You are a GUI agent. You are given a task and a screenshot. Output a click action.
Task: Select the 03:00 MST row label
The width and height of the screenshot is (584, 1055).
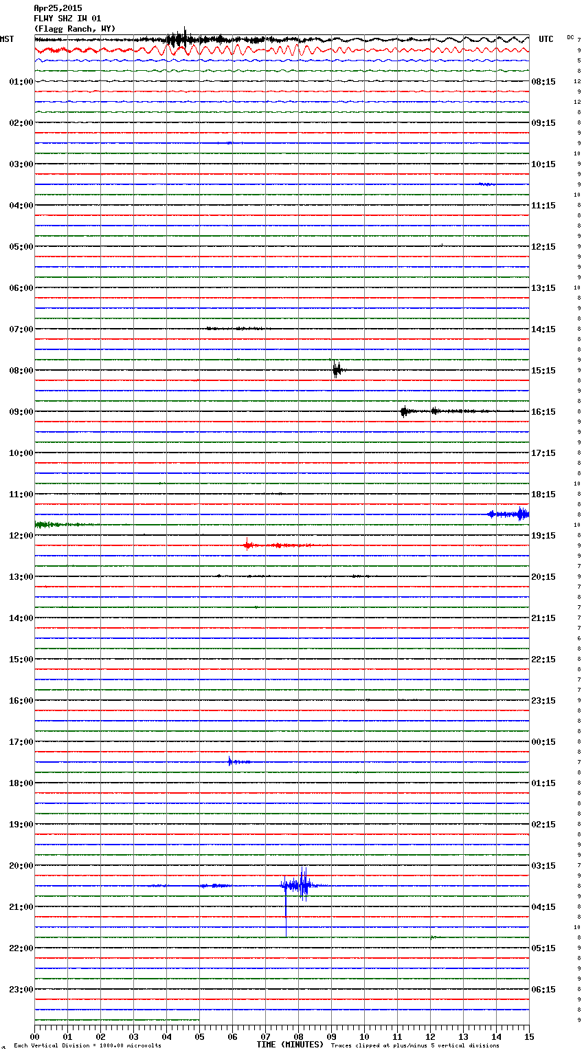[x=21, y=164]
